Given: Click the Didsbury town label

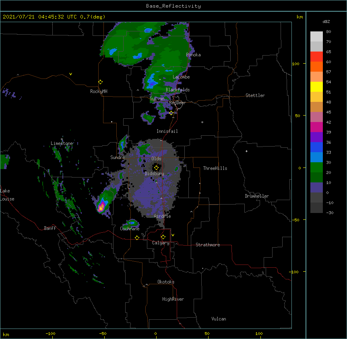Looking at the screenshot, I should point(155,174).
